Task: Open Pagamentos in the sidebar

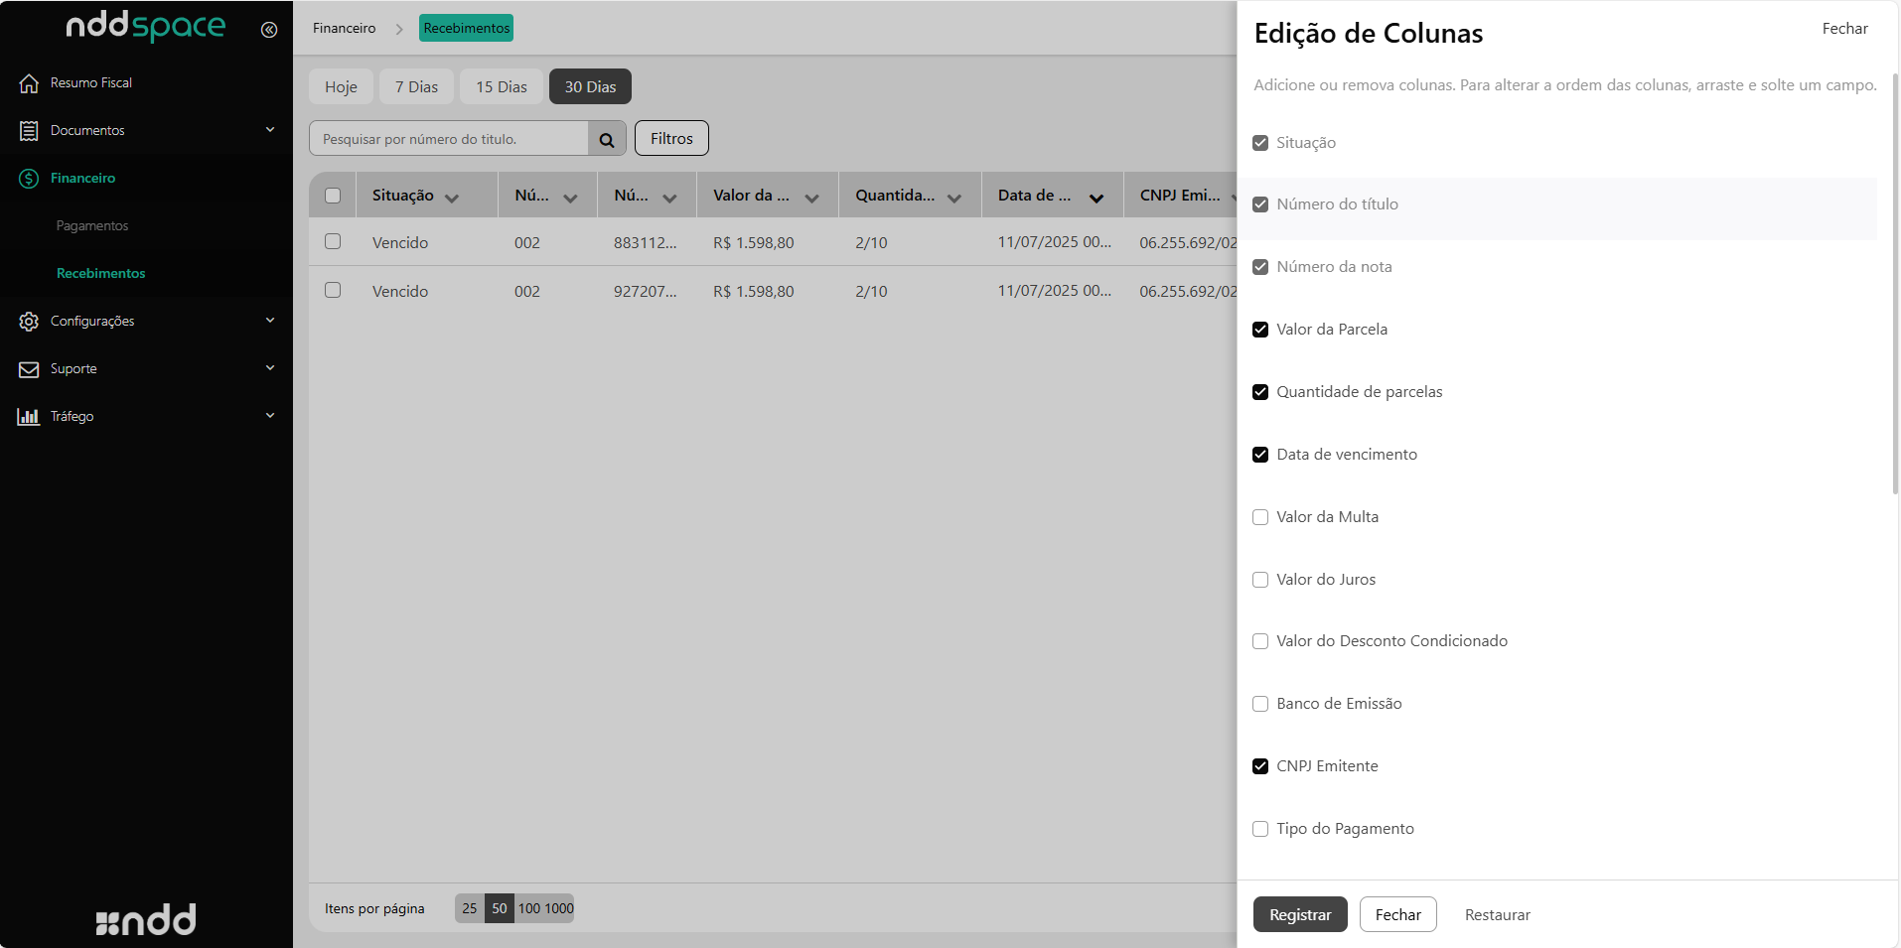Action: pyautogui.click(x=92, y=226)
